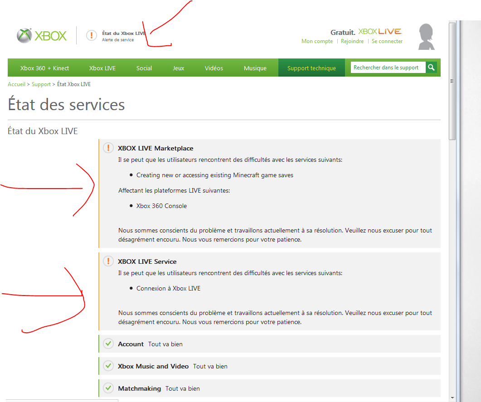481x402 pixels.
Task: Select the Vidéos menu item
Action: 214,68
